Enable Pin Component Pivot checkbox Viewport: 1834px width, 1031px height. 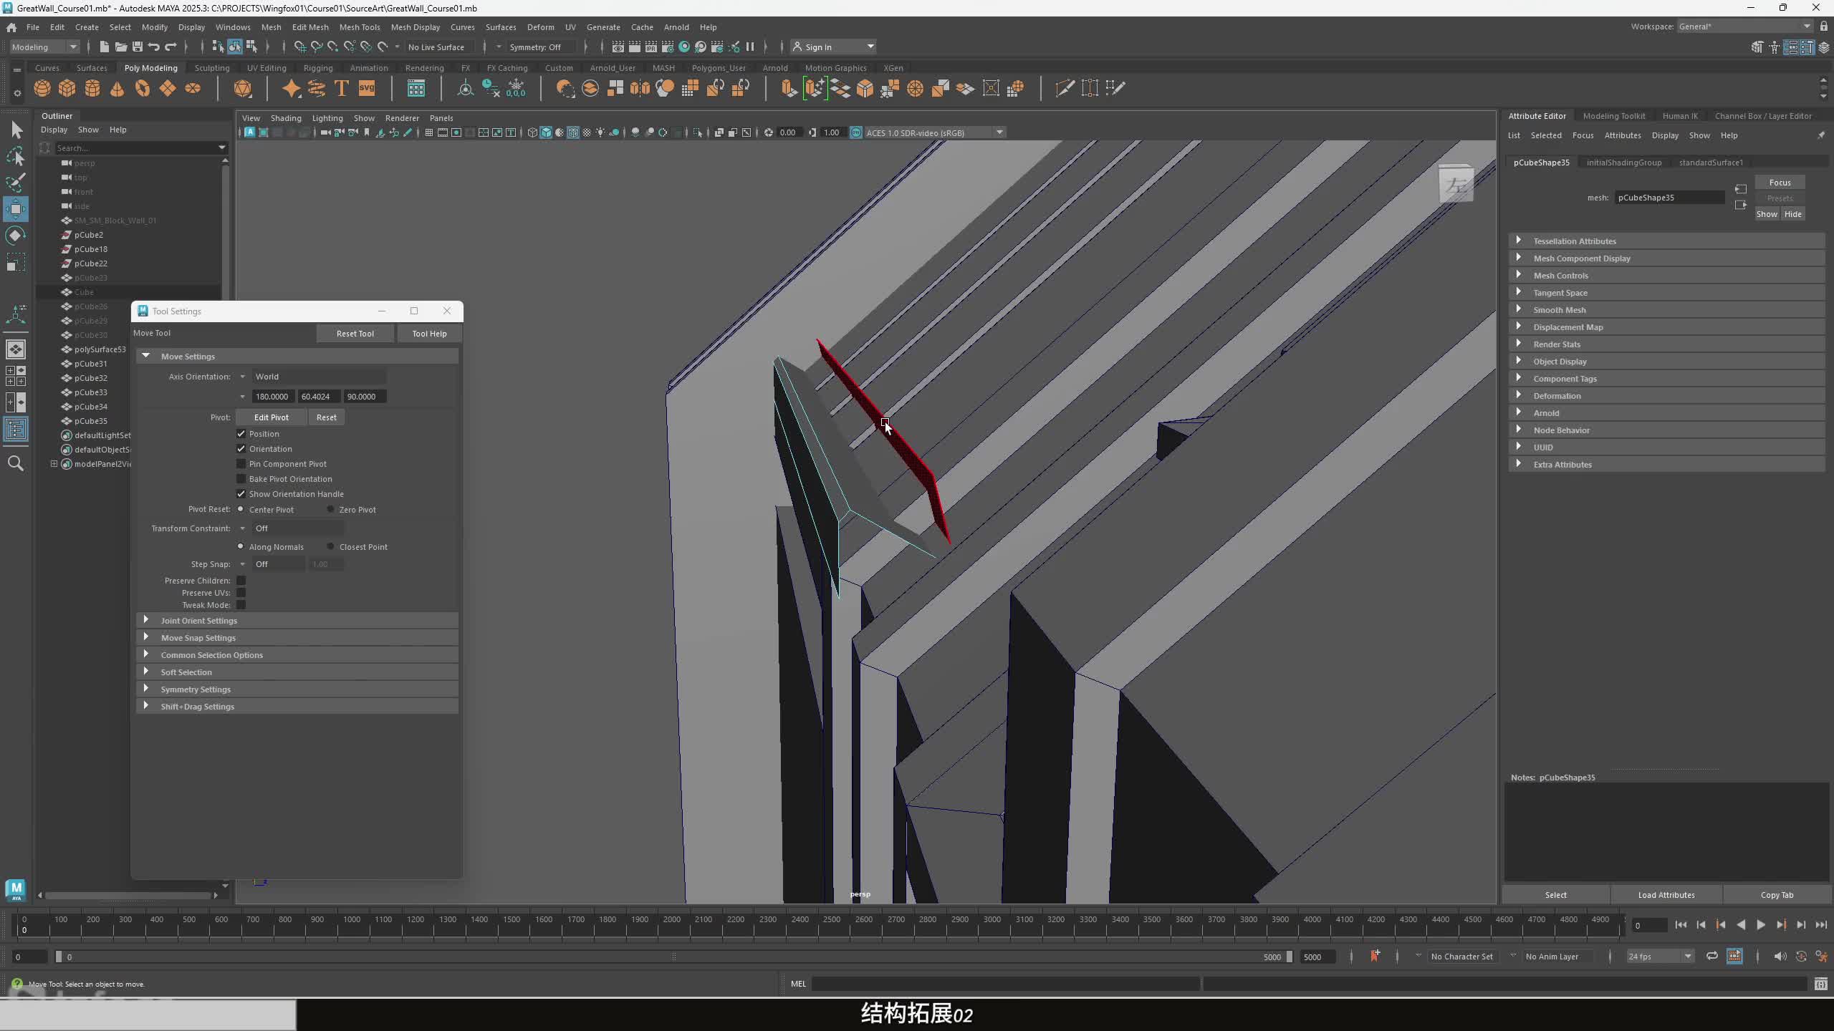click(241, 464)
